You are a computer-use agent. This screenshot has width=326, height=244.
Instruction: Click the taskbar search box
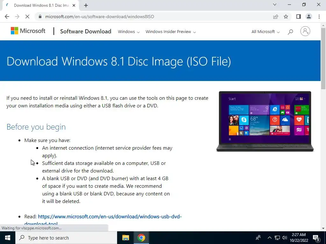66,238
